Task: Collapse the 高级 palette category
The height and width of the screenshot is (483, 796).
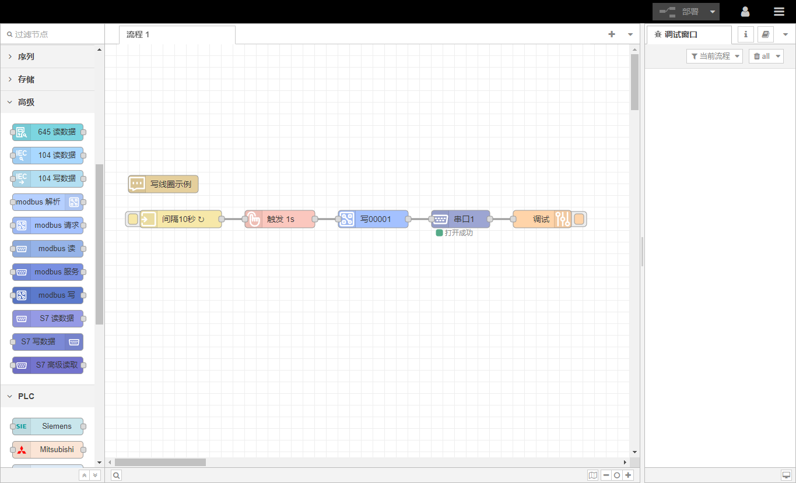Action: point(26,102)
